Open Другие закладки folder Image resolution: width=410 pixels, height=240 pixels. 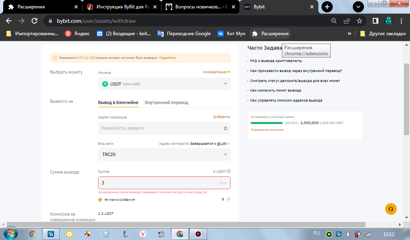(383, 34)
